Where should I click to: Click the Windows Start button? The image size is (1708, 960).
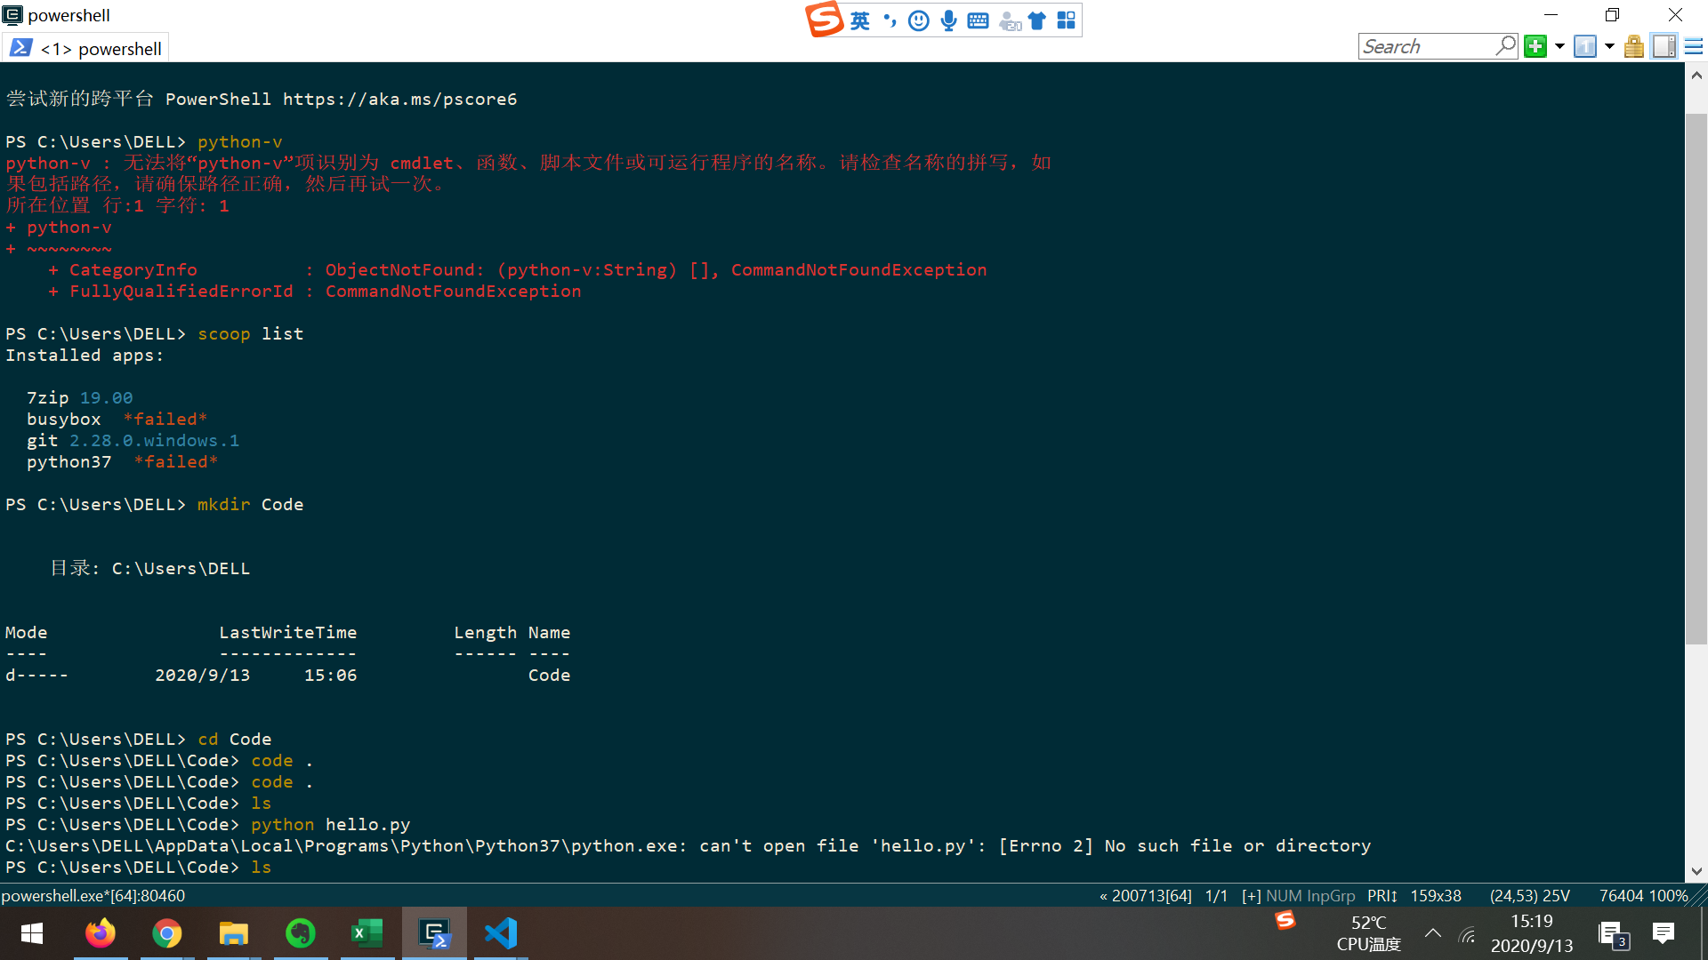(x=30, y=933)
